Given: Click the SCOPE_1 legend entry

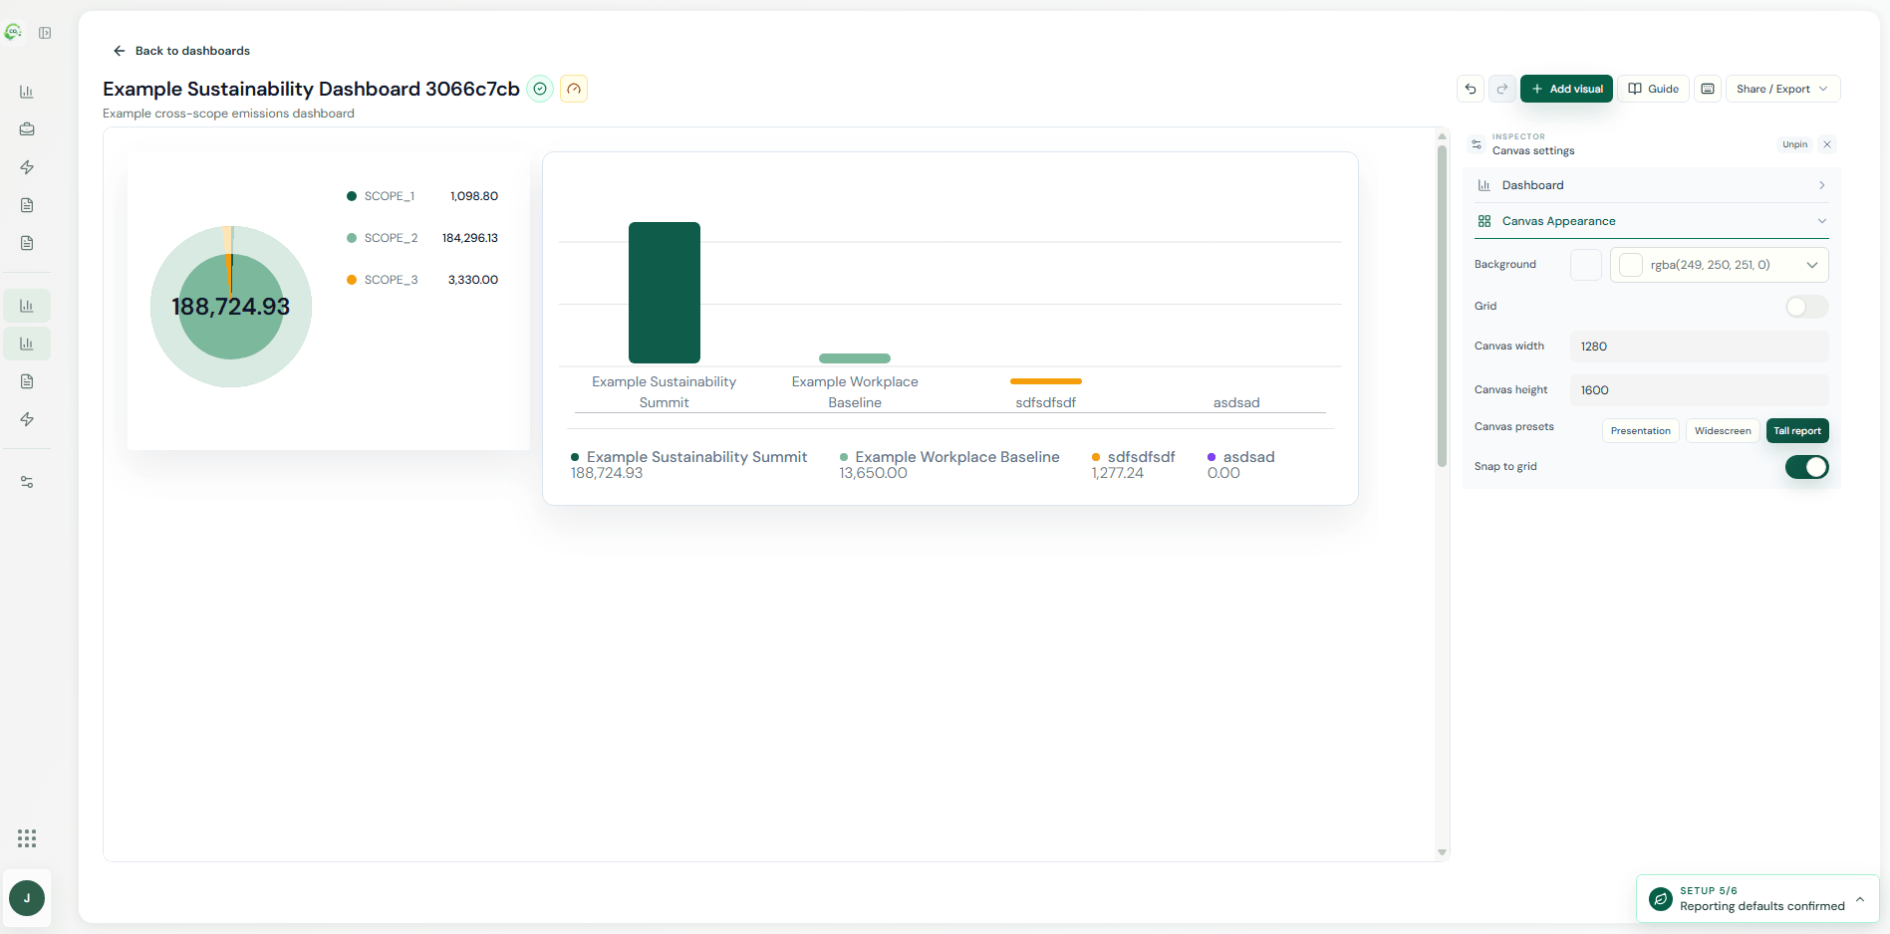Looking at the screenshot, I should (x=422, y=196).
